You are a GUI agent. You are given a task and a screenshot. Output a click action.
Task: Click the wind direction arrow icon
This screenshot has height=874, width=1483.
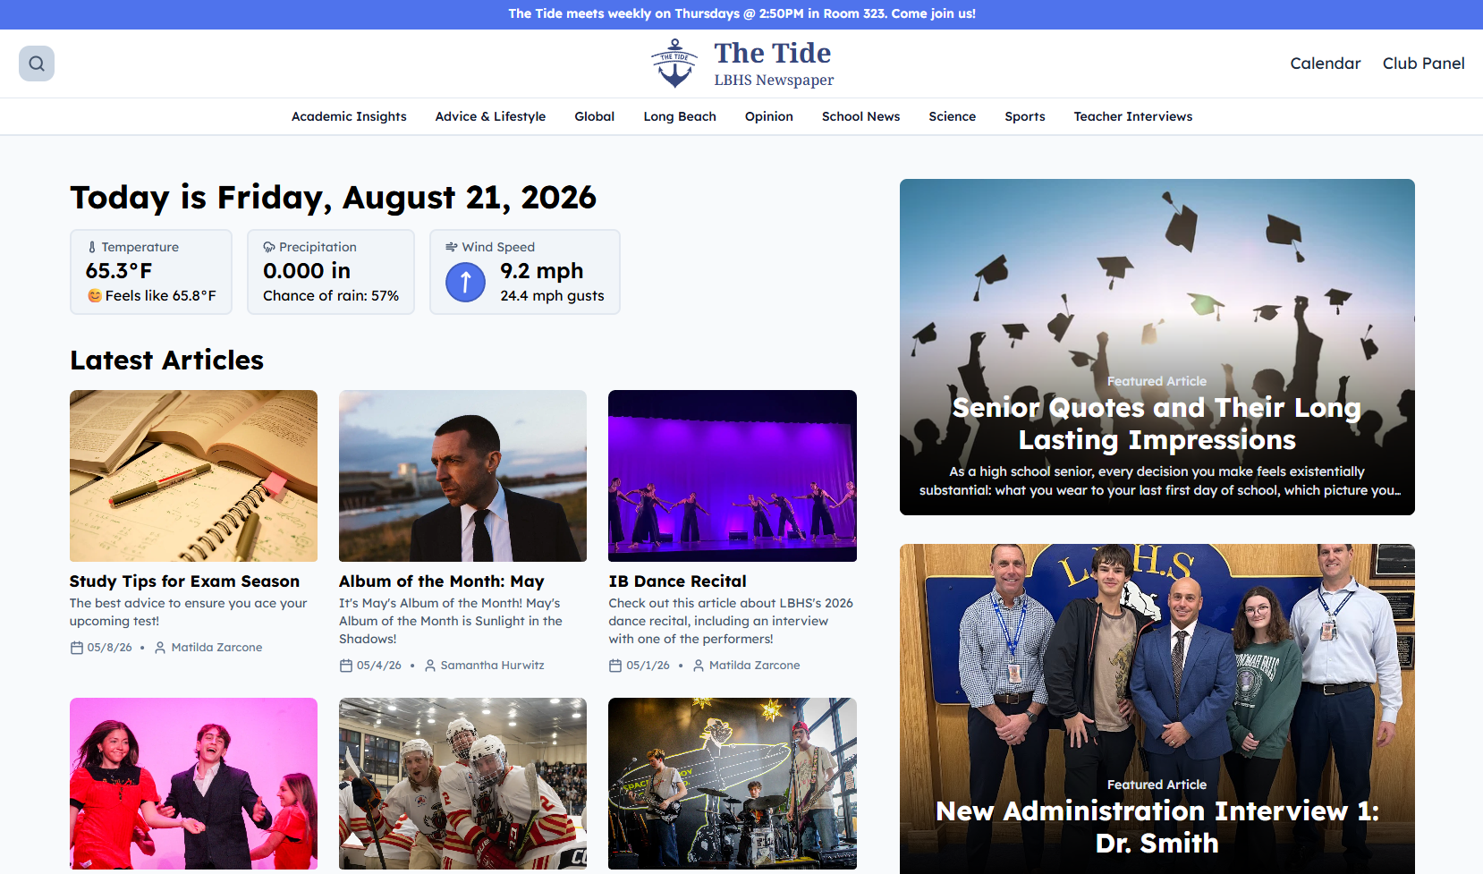coord(465,283)
